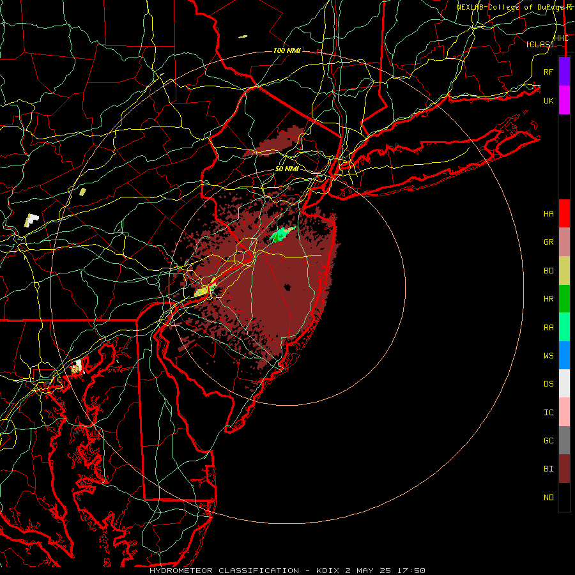Click the 'HR' legend label
Viewport: 575px width, 575px height.
click(548, 299)
